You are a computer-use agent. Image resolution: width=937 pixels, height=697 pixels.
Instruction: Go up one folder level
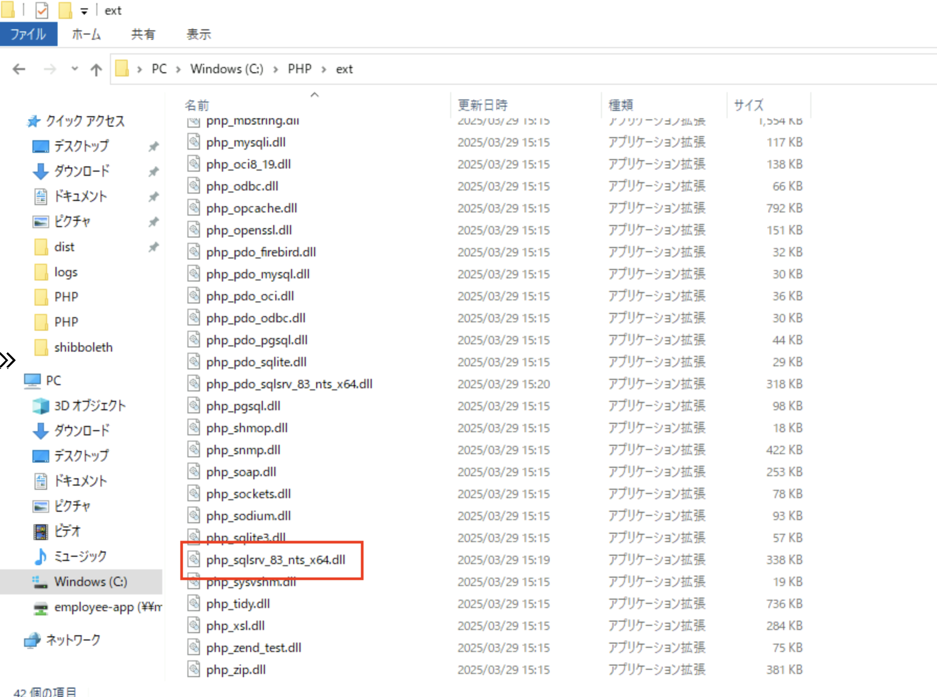(96, 70)
